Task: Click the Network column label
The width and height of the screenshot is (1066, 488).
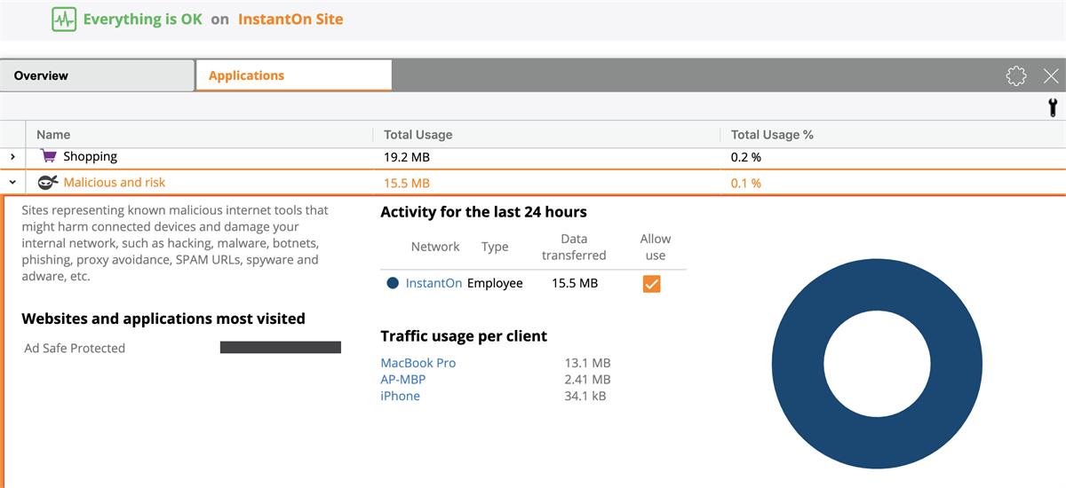Action: pos(435,247)
